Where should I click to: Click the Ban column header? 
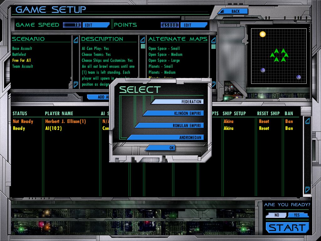pyautogui.click(x=289, y=114)
